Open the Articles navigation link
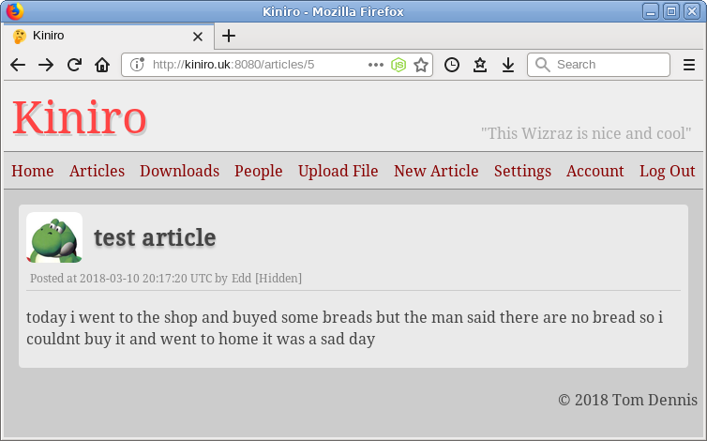 pyautogui.click(x=97, y=171)
